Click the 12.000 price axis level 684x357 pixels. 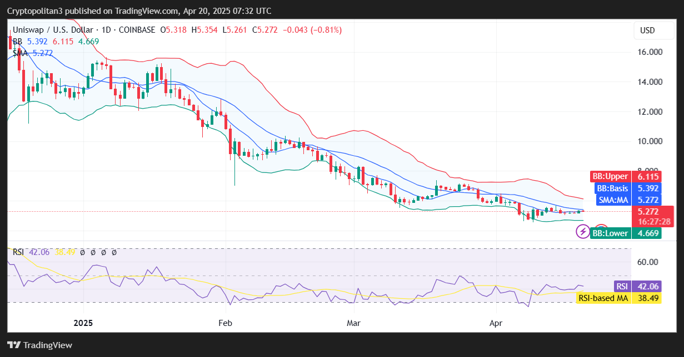tap(650, 111)
